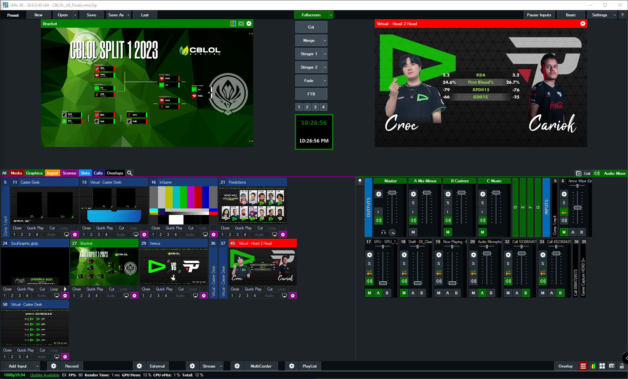
Task: Open Stream settings gear
Action: coord(192,366)
